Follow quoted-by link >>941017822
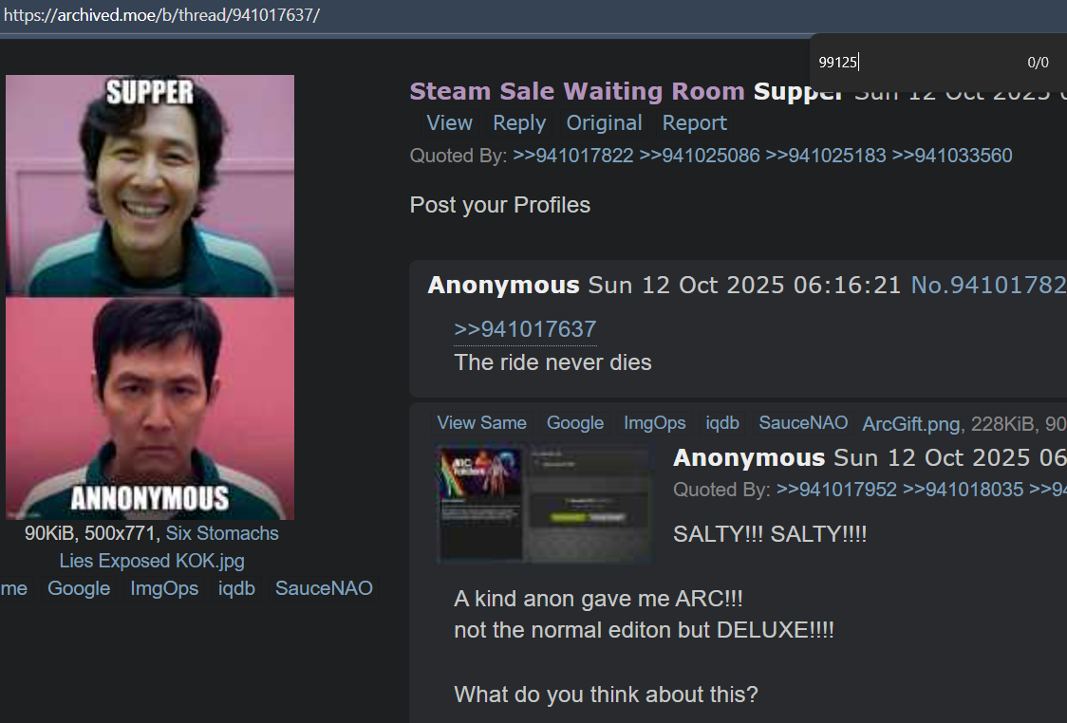The image size is (1067, 723). tap(573, 156)
